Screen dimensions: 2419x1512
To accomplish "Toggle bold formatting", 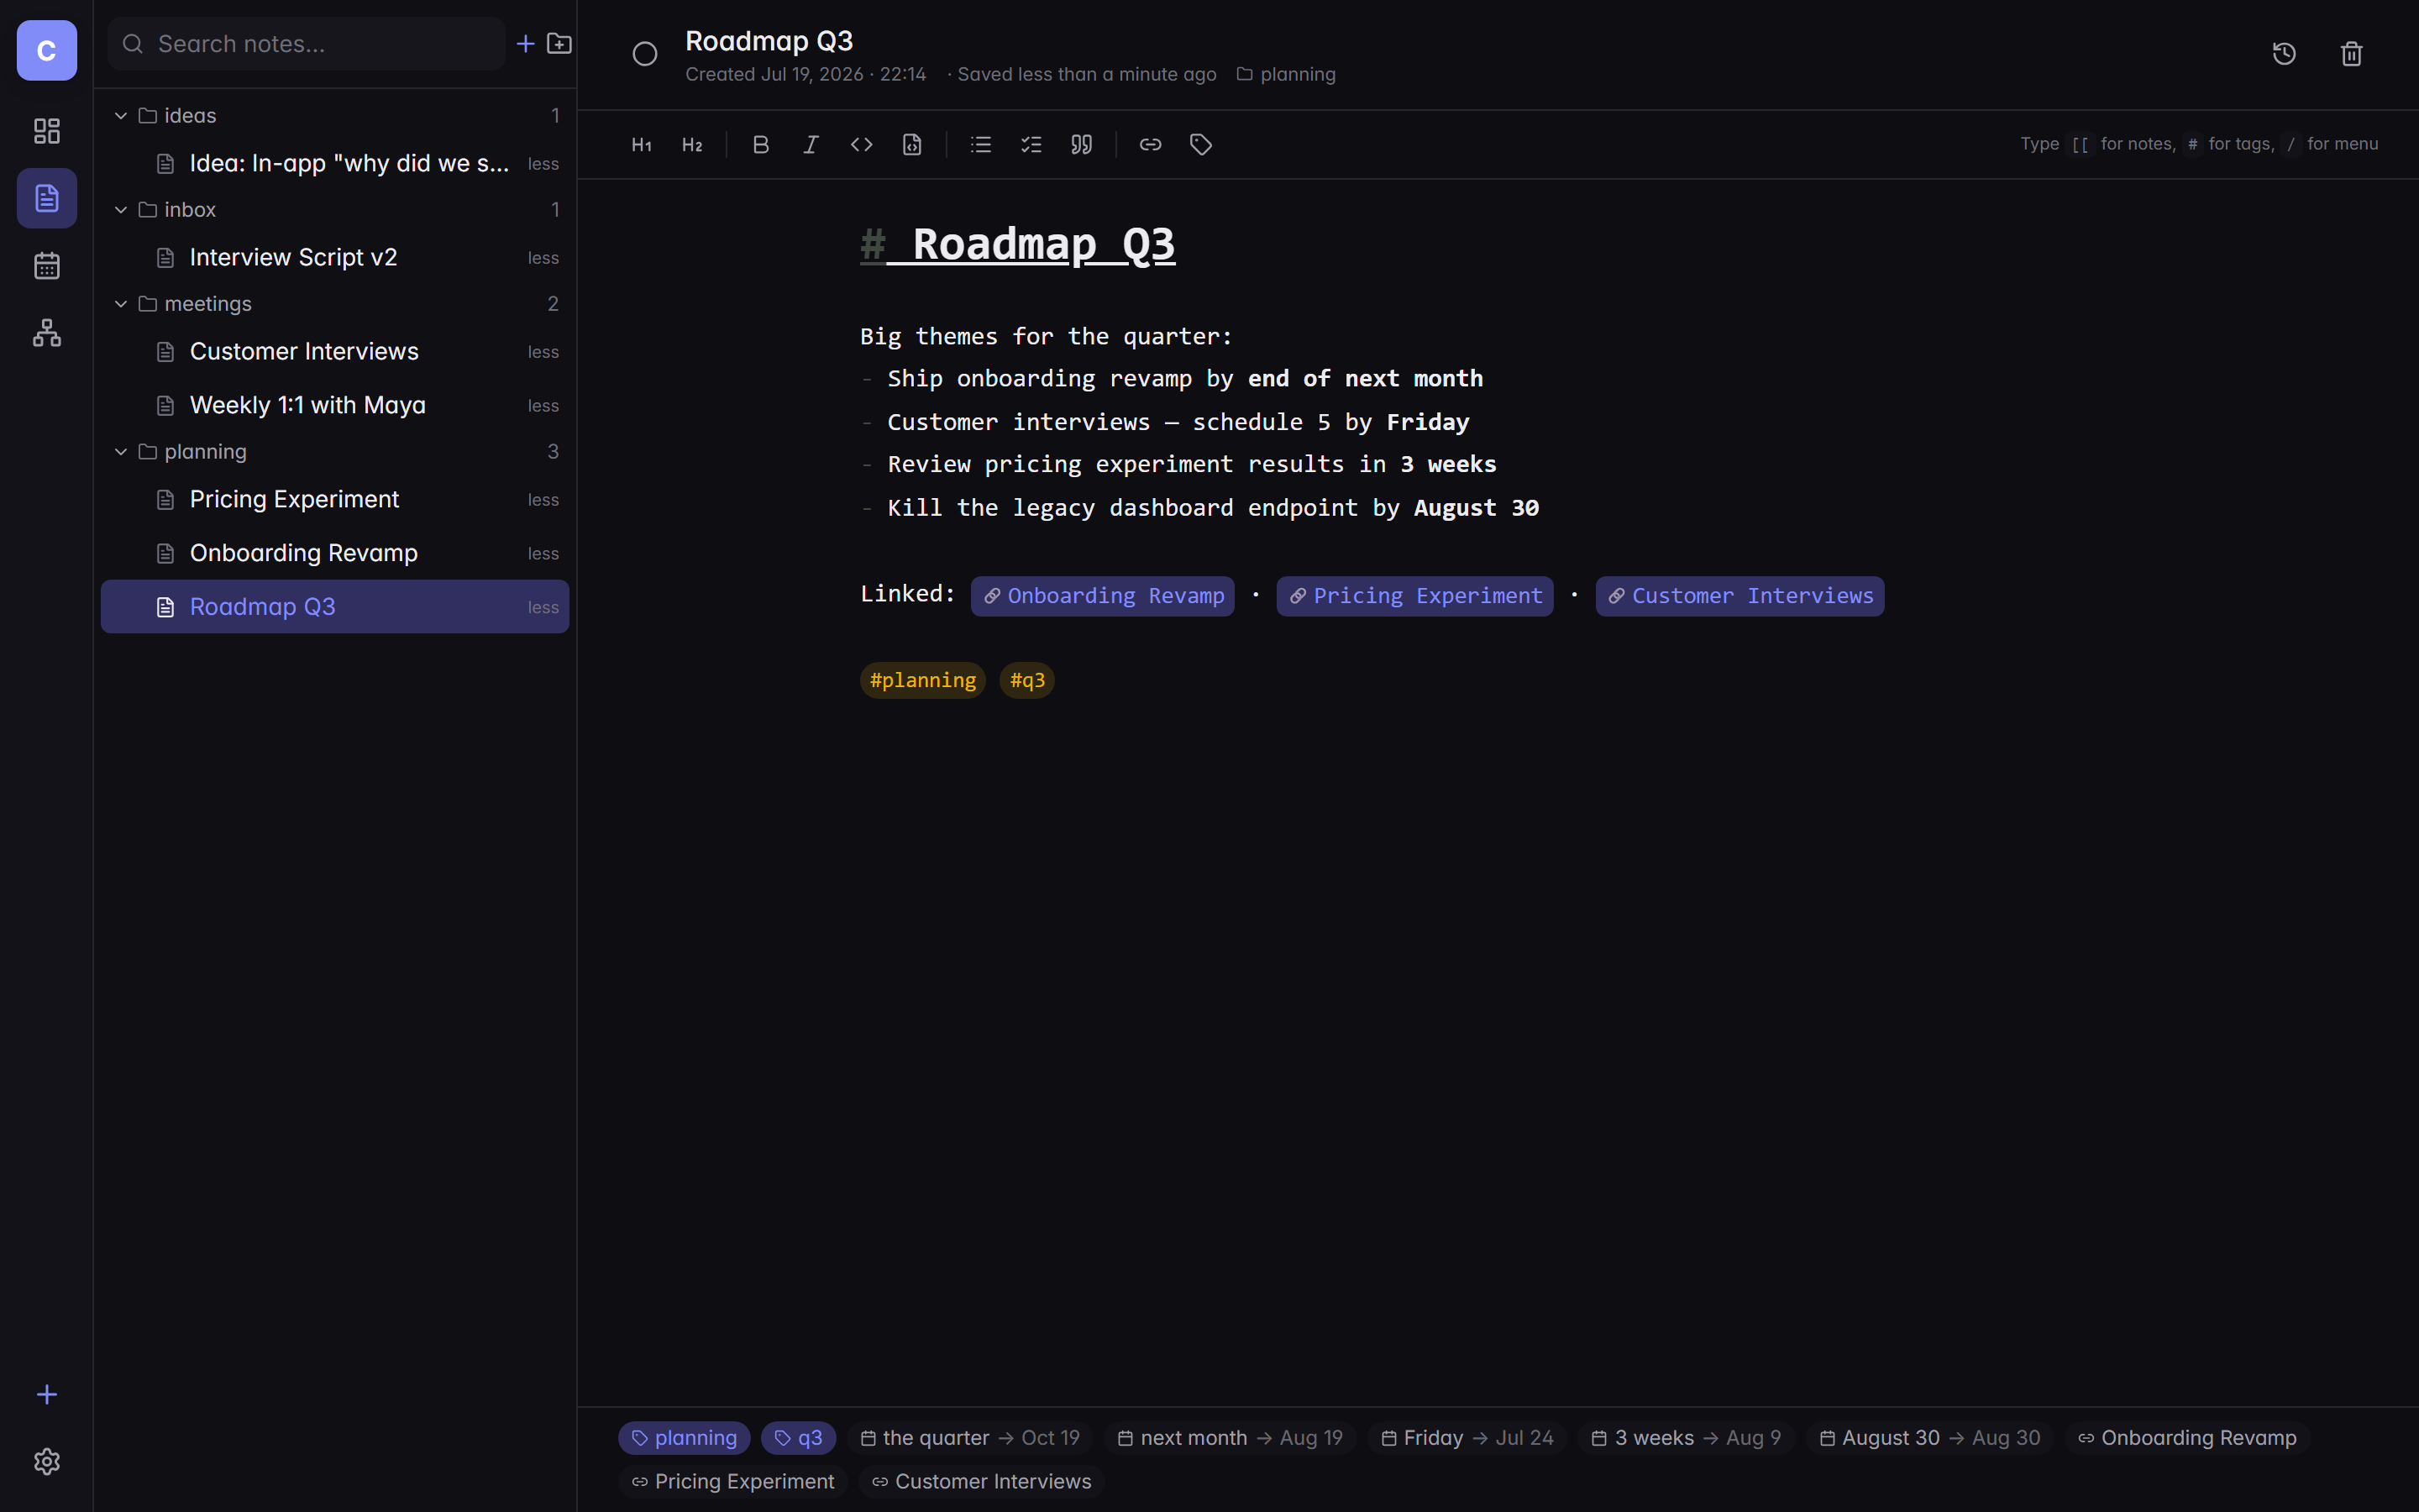I will [x=761, y=145].
